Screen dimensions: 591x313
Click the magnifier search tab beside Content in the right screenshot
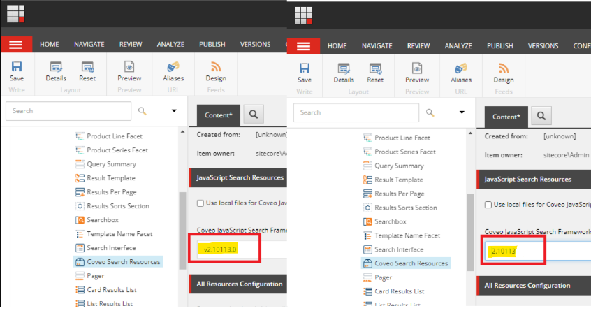(541, 116)
